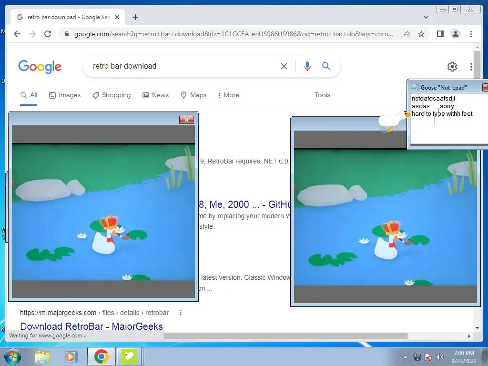Open options dots beside majorgeeks URL
The width and height of the screenshot is (488, 366).
click(181, 313)
